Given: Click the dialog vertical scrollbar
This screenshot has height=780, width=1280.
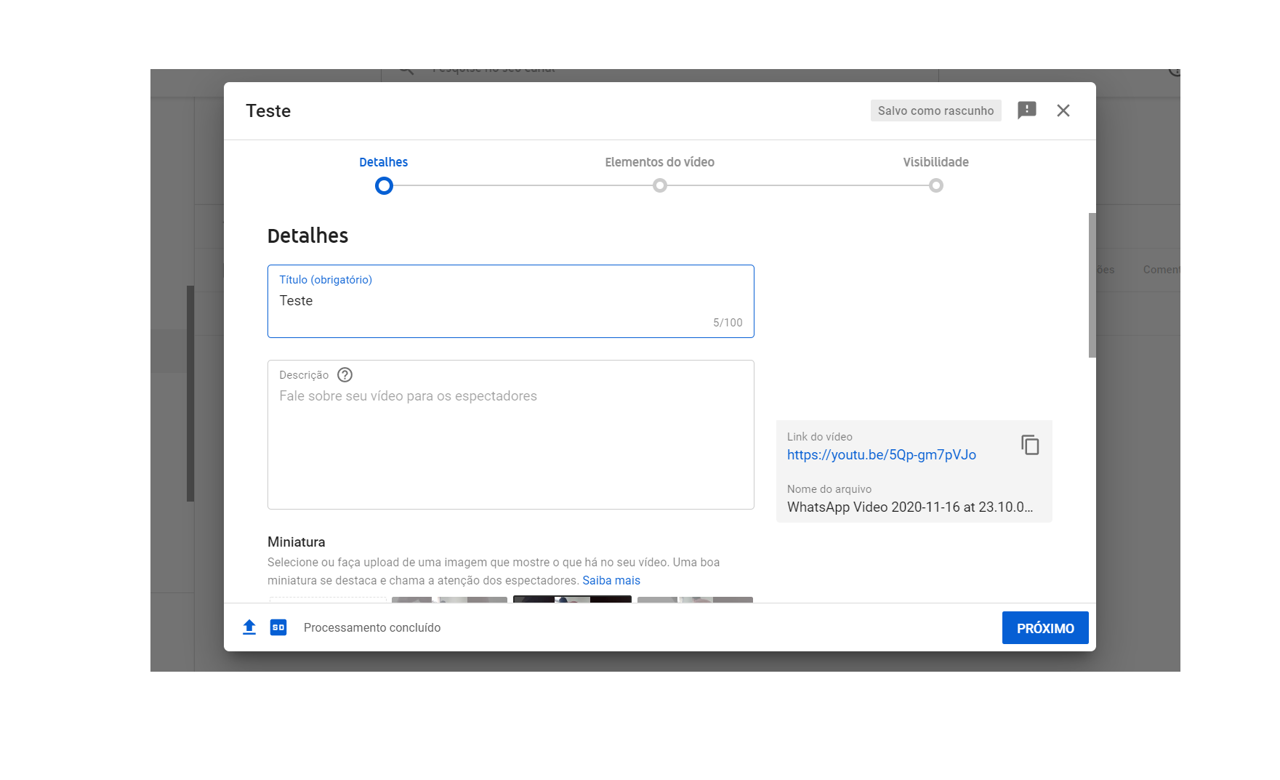Looking at the screenshot, I should [x=1092, y=285].
